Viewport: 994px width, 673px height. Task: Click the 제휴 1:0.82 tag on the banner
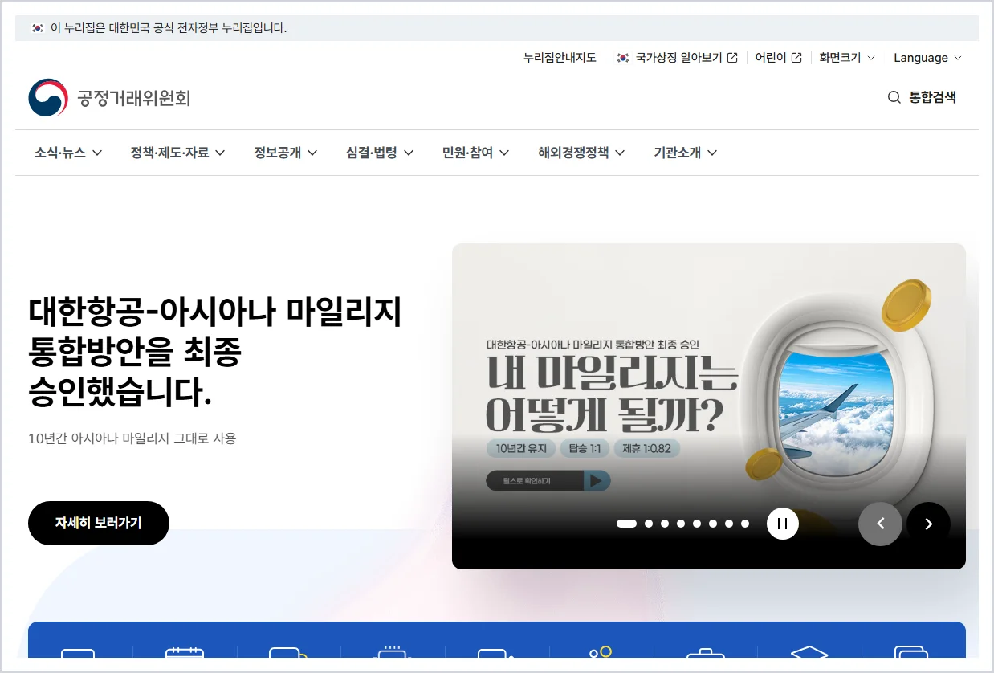point(646,448)
